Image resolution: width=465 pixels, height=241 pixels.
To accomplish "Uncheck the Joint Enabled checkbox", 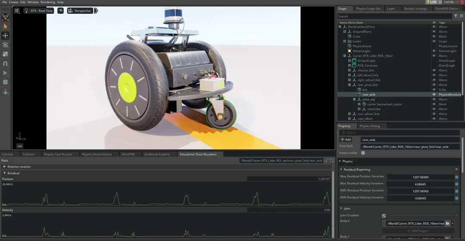I will point(384,216).
